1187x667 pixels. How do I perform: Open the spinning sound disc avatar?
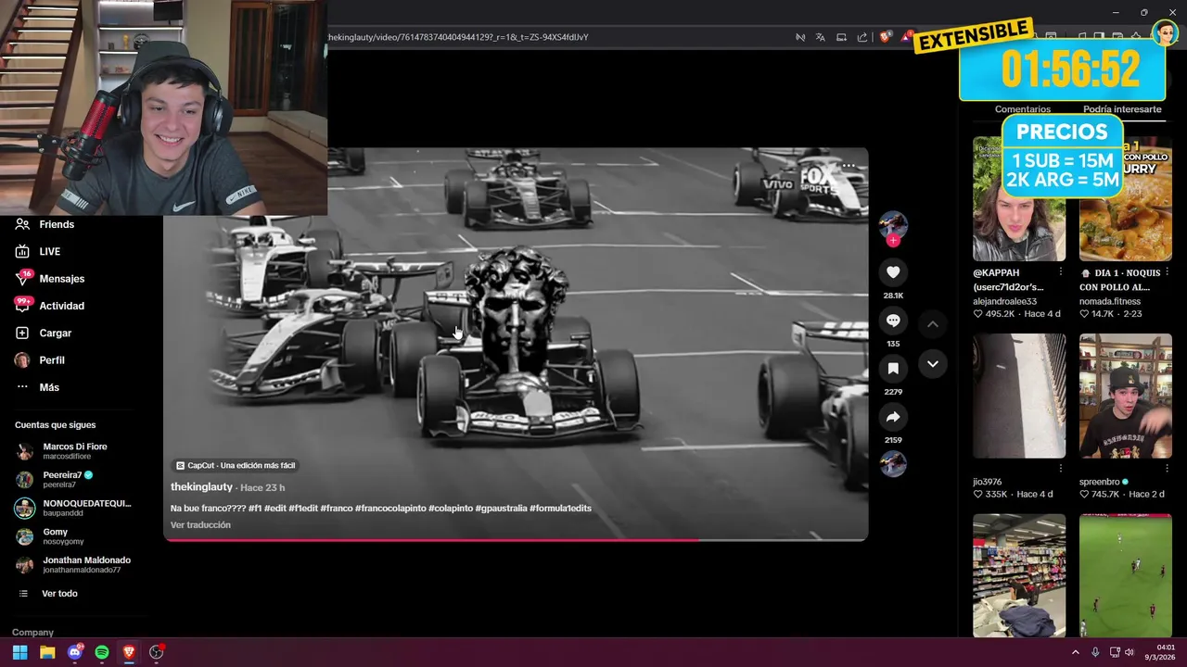pos(893,463)
